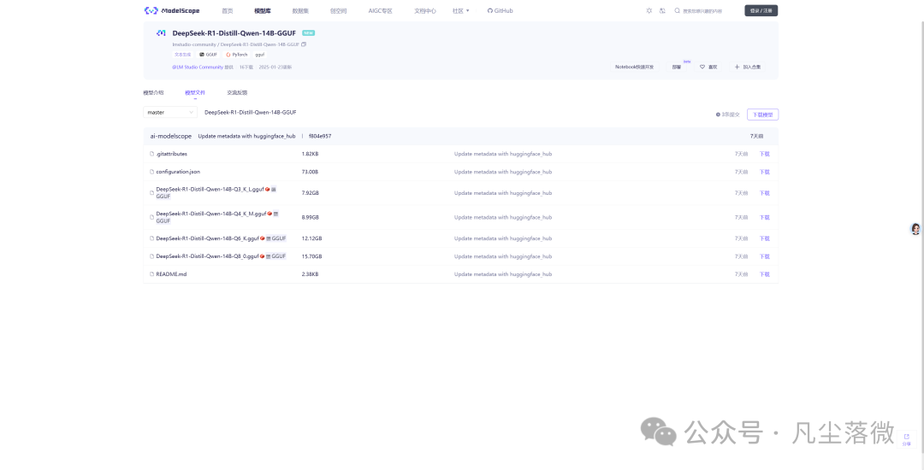Go to 首页 in the navbar
The image size is (924, 470).
point(228,10)
